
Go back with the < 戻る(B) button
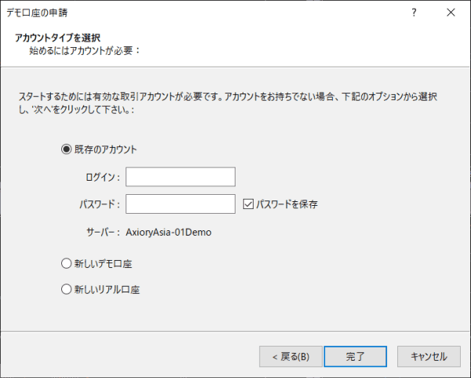(x=290, y=356)
